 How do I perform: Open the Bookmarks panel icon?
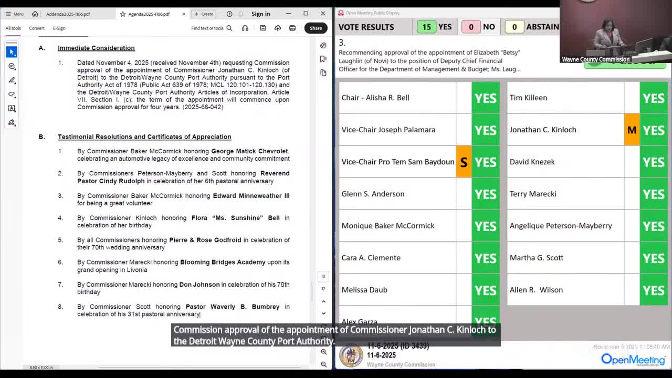coord(323,59)
